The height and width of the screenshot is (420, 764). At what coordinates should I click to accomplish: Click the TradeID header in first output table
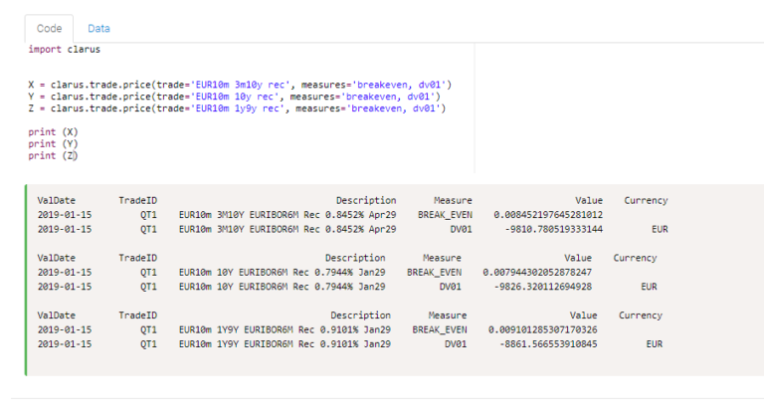tap(137, 201)
